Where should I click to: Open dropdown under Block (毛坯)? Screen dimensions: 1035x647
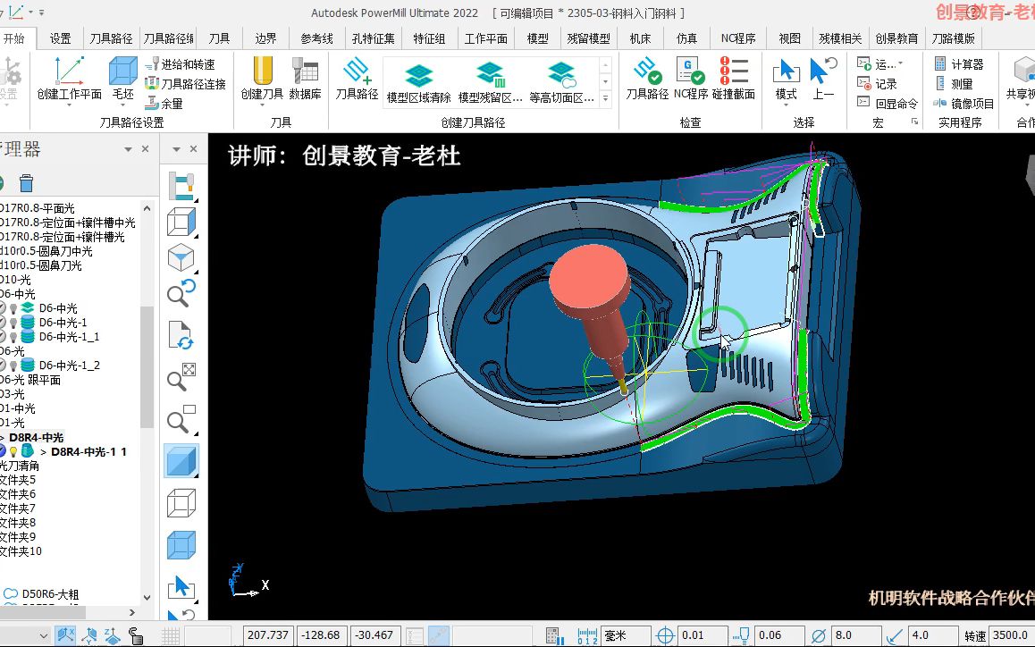coord(122,105)
